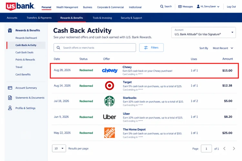Click the Account Summary card icon
The width and height of the screenshot is (242, 161).
point(10,88)
